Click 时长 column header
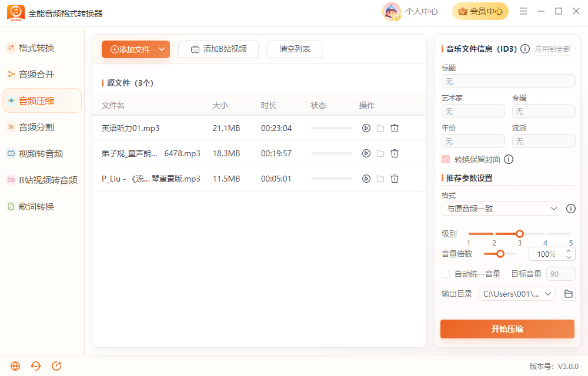 click(269, 105)
